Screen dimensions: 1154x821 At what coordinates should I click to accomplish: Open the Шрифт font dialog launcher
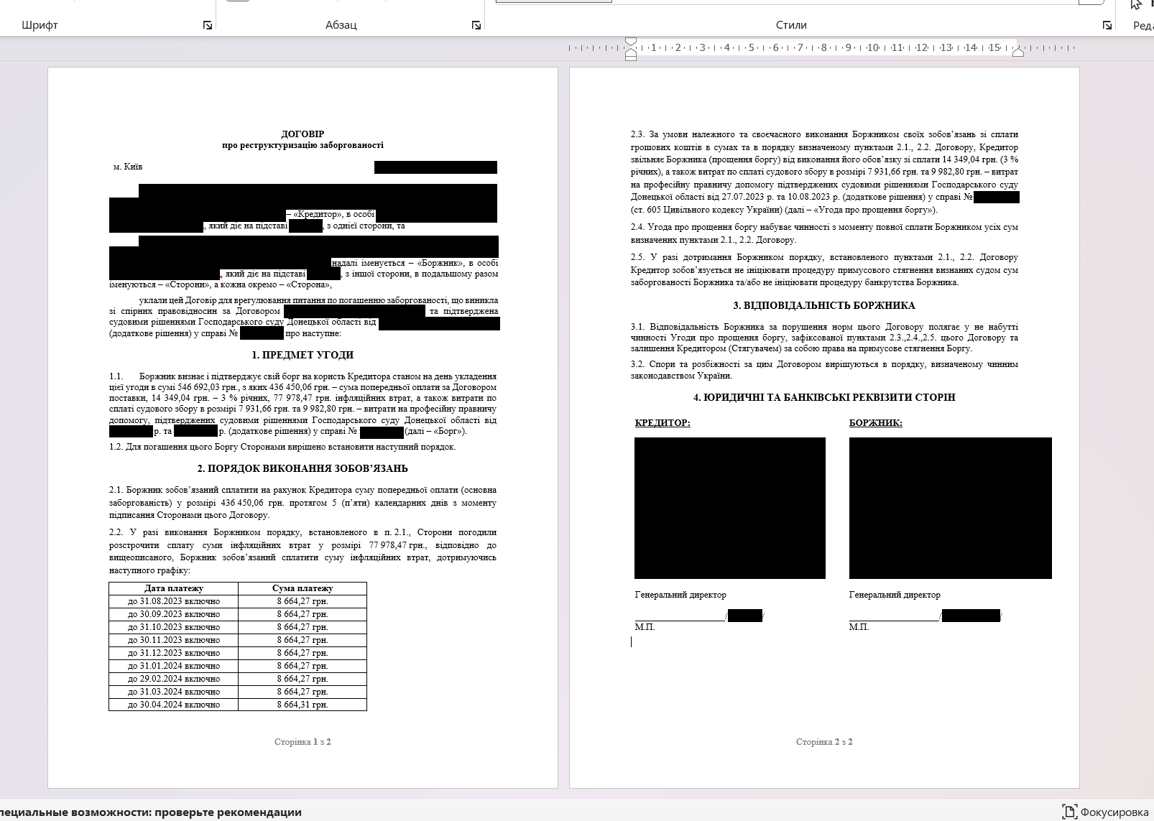click(x=208, y=25)
